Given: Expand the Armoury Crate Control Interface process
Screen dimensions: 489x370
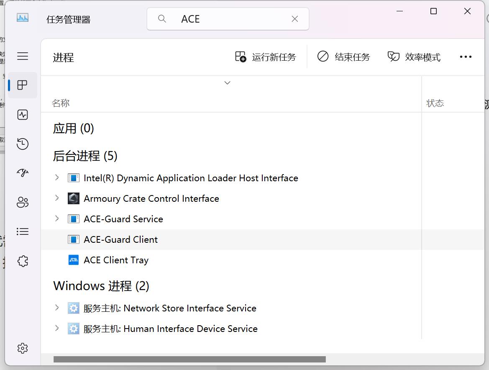Looking at the screenshot, I should point(57,198).
